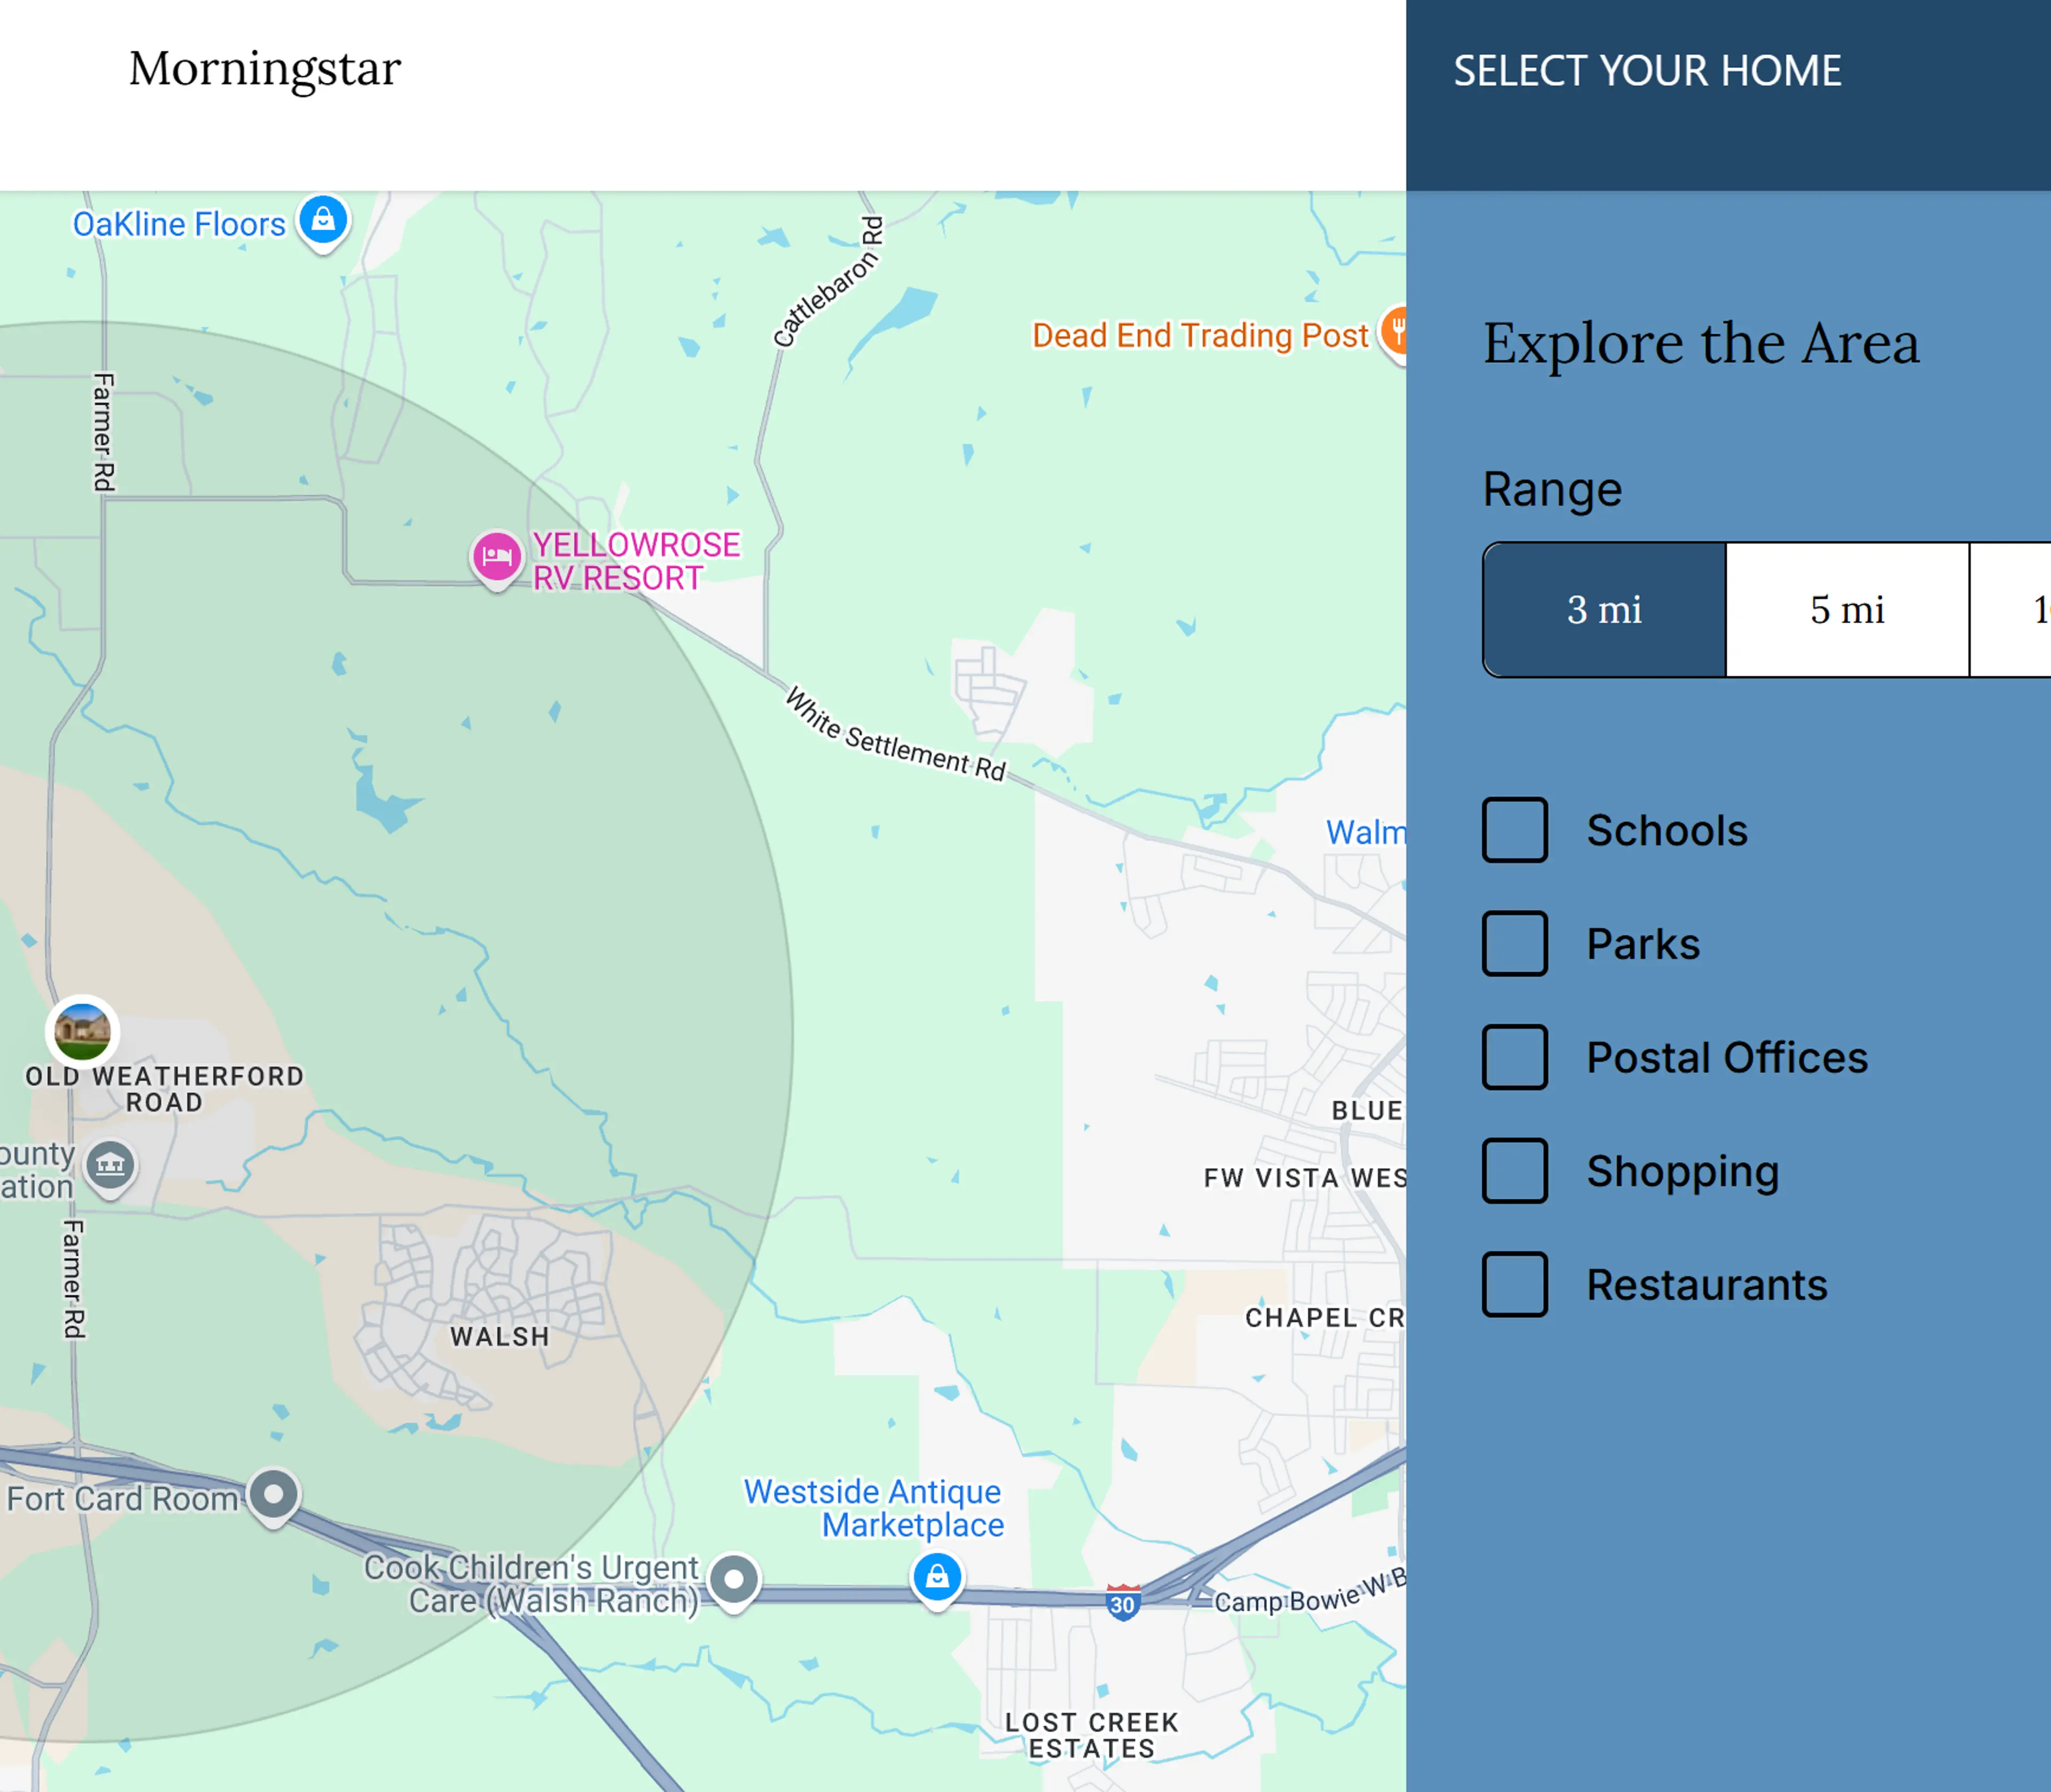Check the Parks option

coord(1515,943)
